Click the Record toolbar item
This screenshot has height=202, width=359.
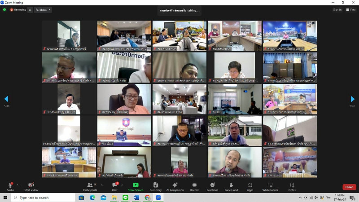[194, 186]
